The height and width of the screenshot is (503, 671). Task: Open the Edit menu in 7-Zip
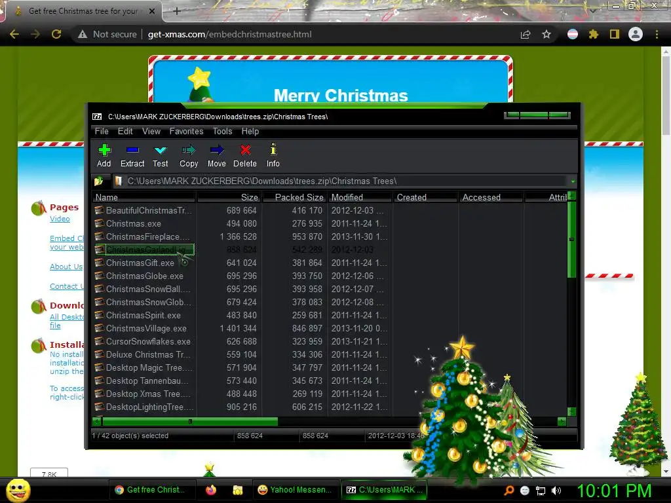click(x=125, y=131)
